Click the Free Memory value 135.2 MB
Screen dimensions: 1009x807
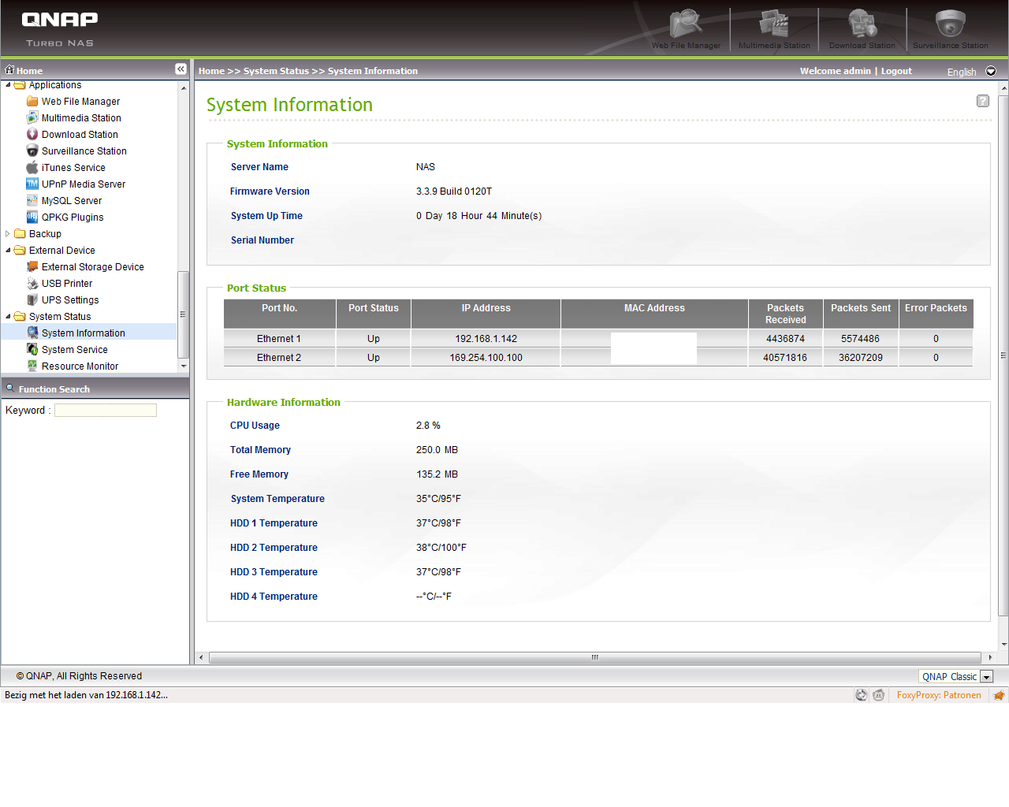click(x=437, y=474)
